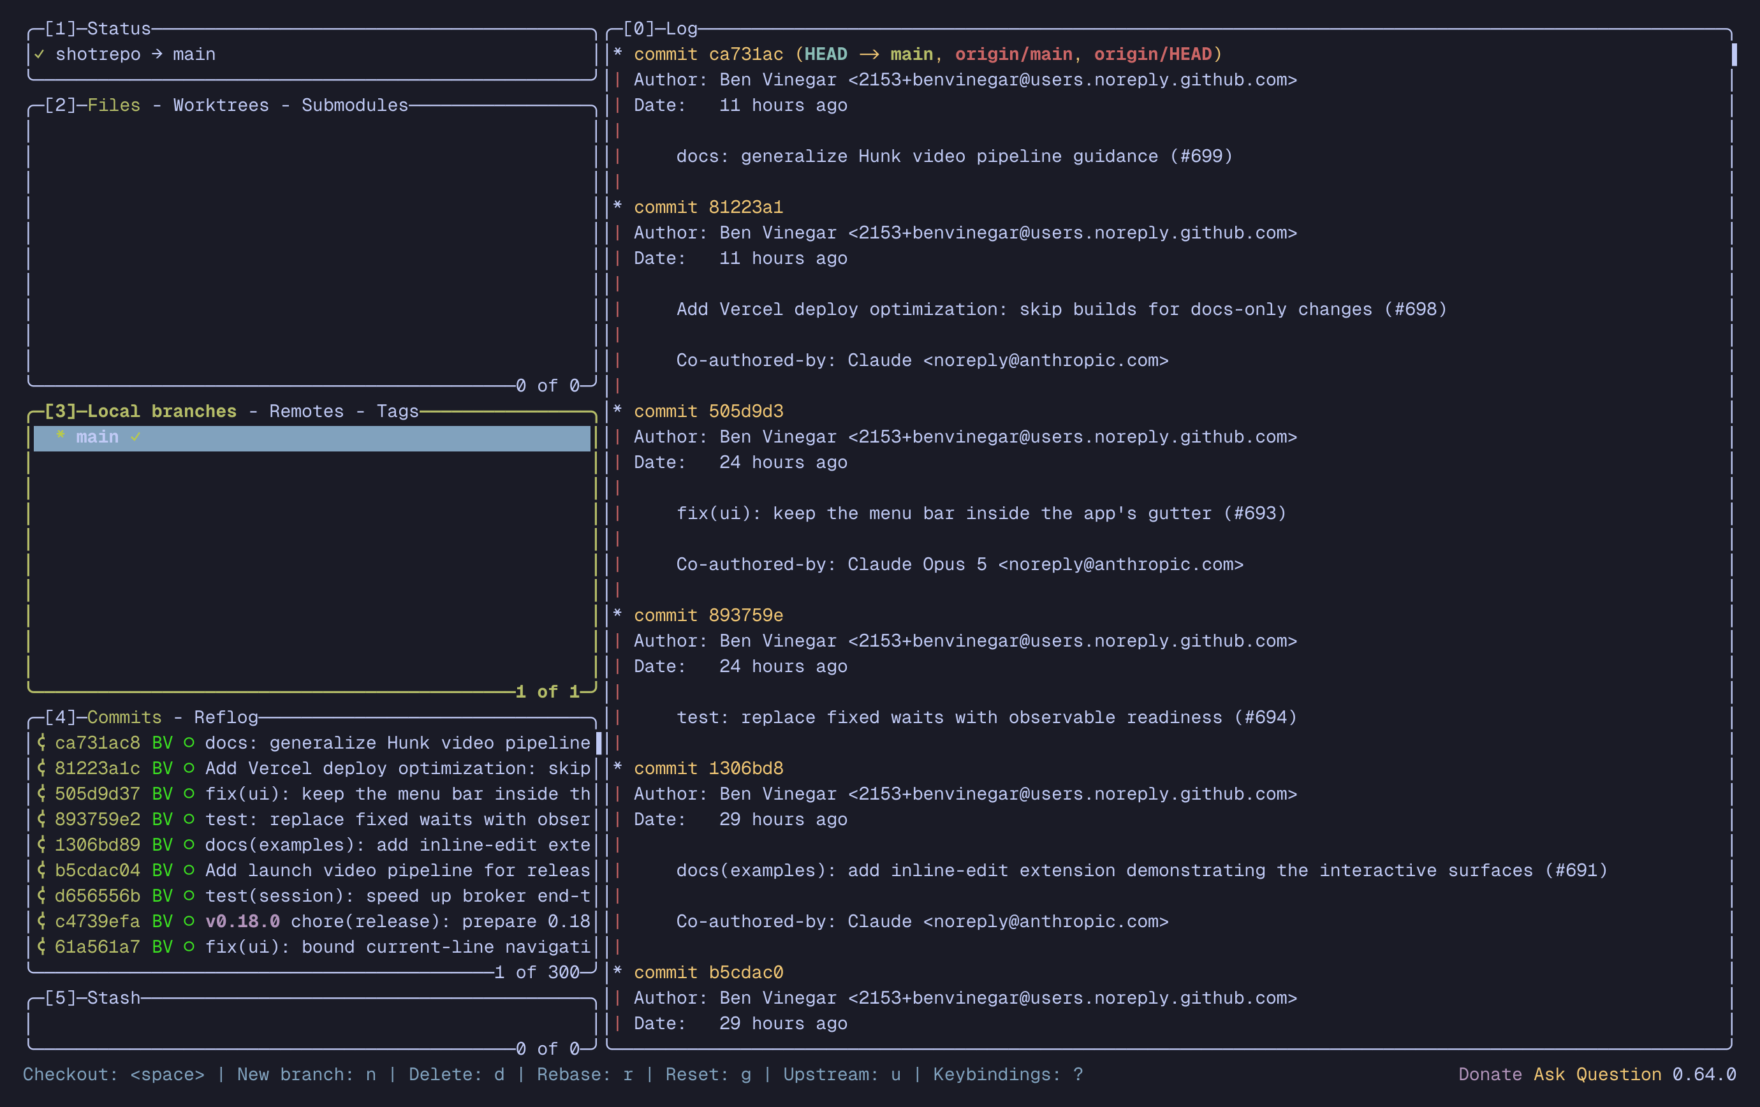
Task: Click the v0.18.0 tag label
Action: pyautogui.click(x=243, y=922)
